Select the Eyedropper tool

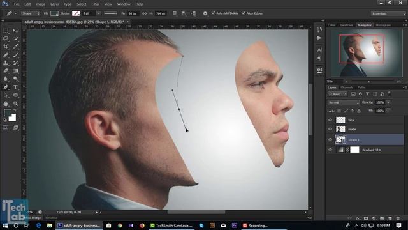pos(15,47)
